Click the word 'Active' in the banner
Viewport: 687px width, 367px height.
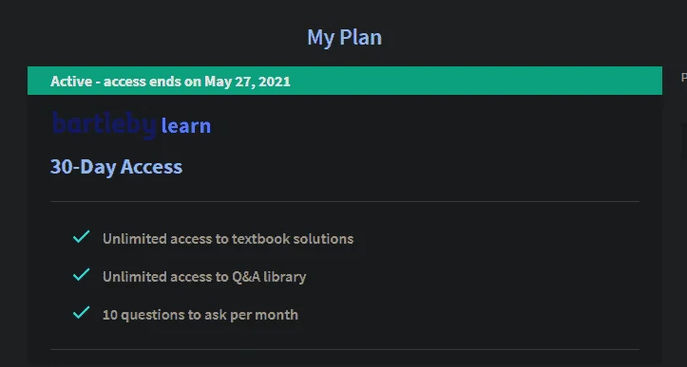(x=71, y=82)
